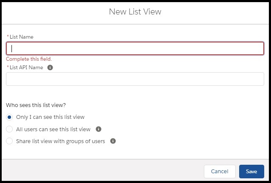The image size is (271, 183).
Task: Click the red asterisk before List API Name
Action: click(8, 67)
